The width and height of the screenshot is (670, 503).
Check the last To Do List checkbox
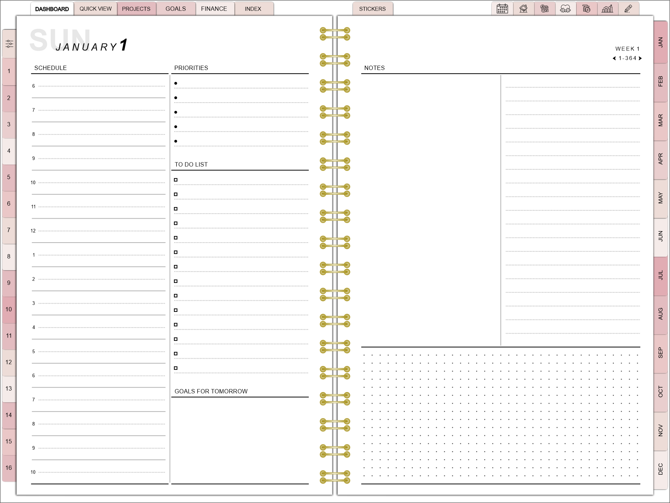pos(176,368)
